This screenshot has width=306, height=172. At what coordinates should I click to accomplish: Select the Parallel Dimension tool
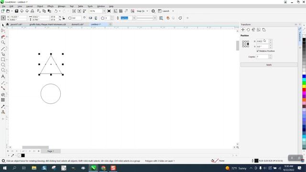click(x=3, y=83)
